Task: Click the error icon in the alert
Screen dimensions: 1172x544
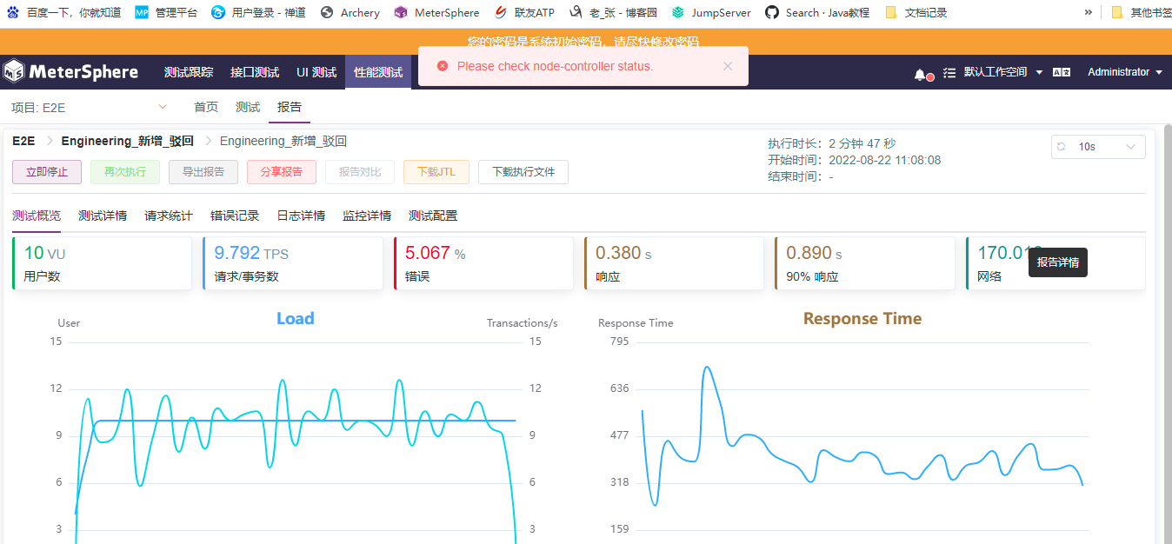Action: coord(443,66)
